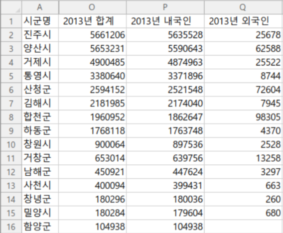Select row 1 header
This screenshot has width=283, height=233.
click(x=11, y=21)
